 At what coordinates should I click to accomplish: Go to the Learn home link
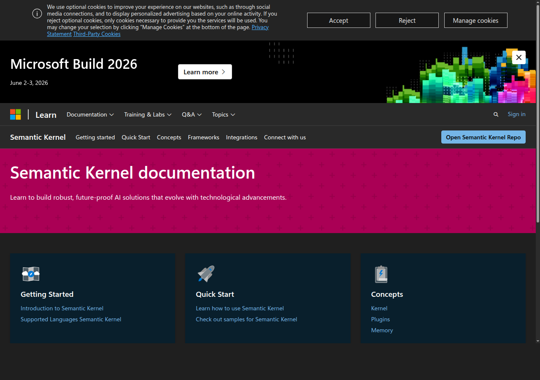pos(46,115)
